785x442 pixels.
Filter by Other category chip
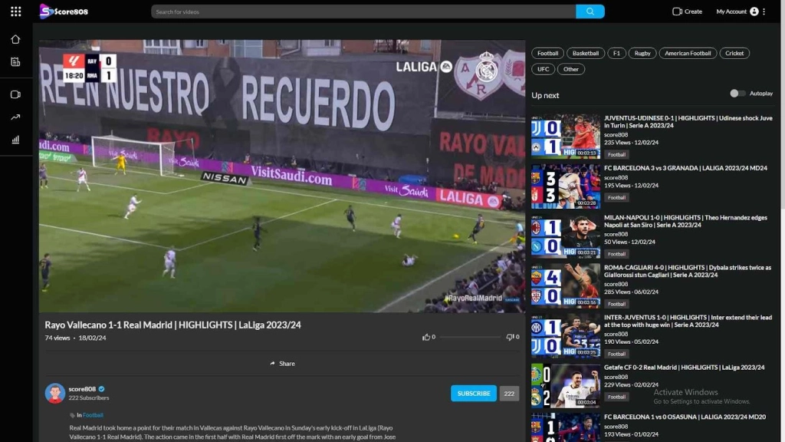tap(570, 69)
